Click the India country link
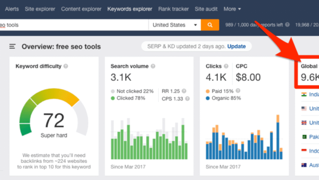Image resolution: width=319 pixels, height=180 pixels. [x=314, y=95]
